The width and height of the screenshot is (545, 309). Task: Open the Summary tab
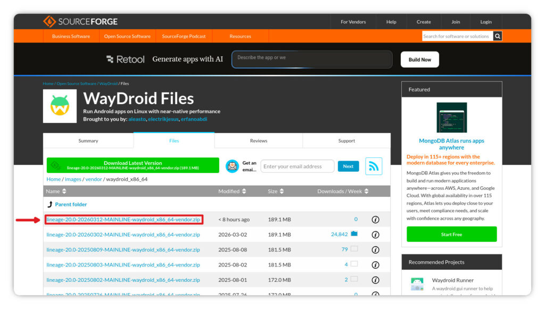point(88,141)
